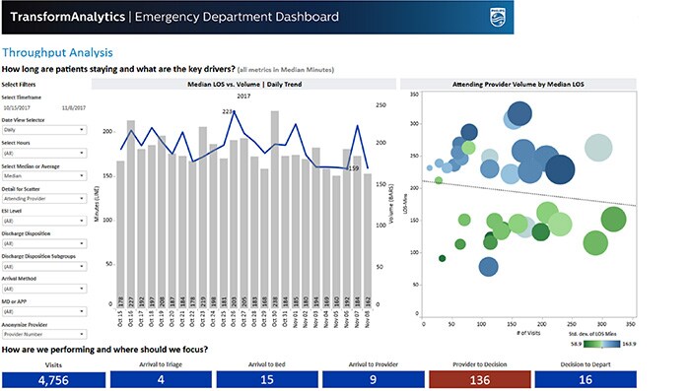Select the lone blue bubble below the trend line
This screenshot has height=391, width=690.
pyautogui.click(x=488, y=267)
